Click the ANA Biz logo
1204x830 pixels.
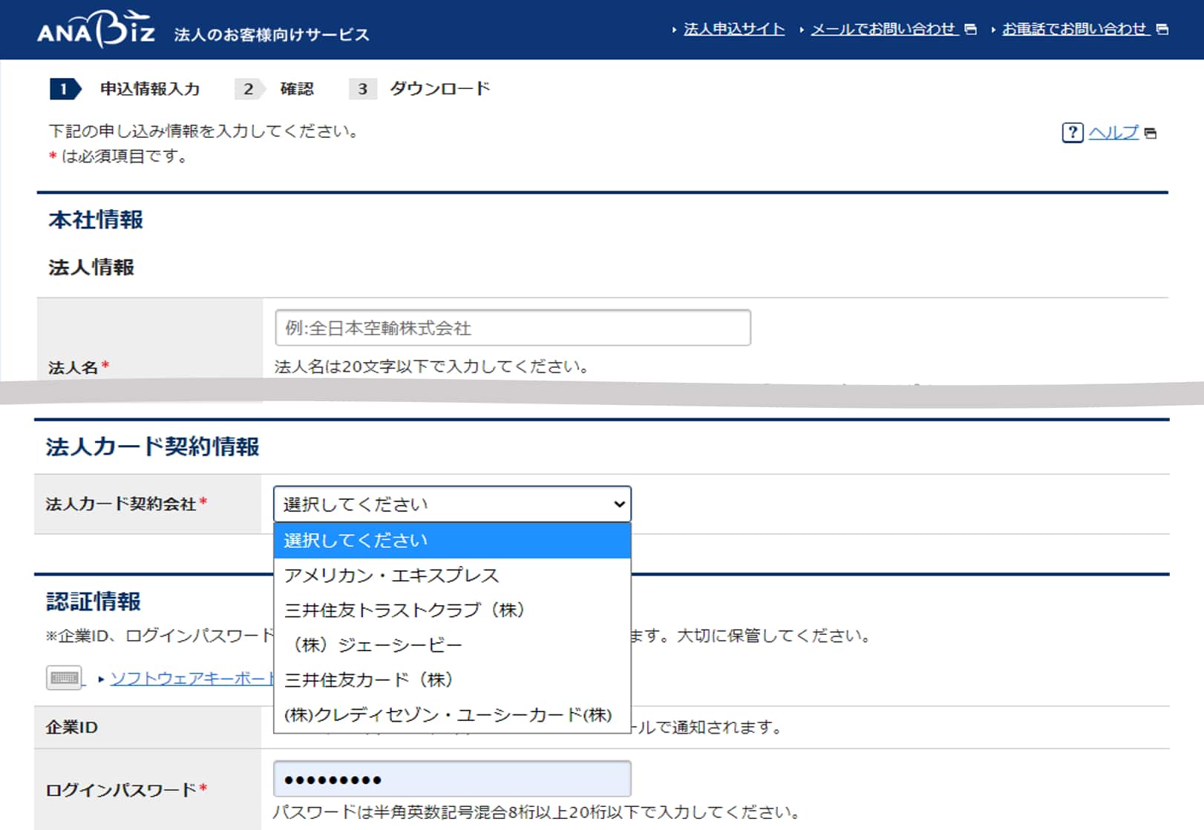(x=96, y=30)
